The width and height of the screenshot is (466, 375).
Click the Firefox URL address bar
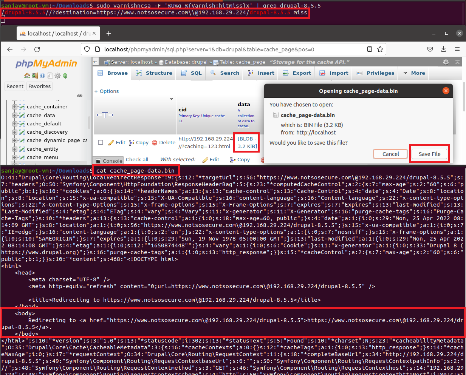[x=227, y=49]
